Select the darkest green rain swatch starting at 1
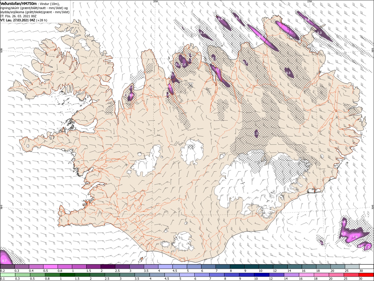 67,275
